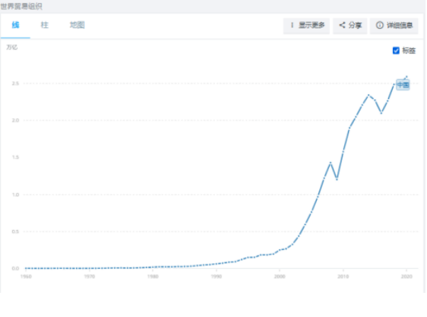Screen dimensions: 427x317
Task: Toggle the 标签 labels checkbox
Action: click(396, 51)
